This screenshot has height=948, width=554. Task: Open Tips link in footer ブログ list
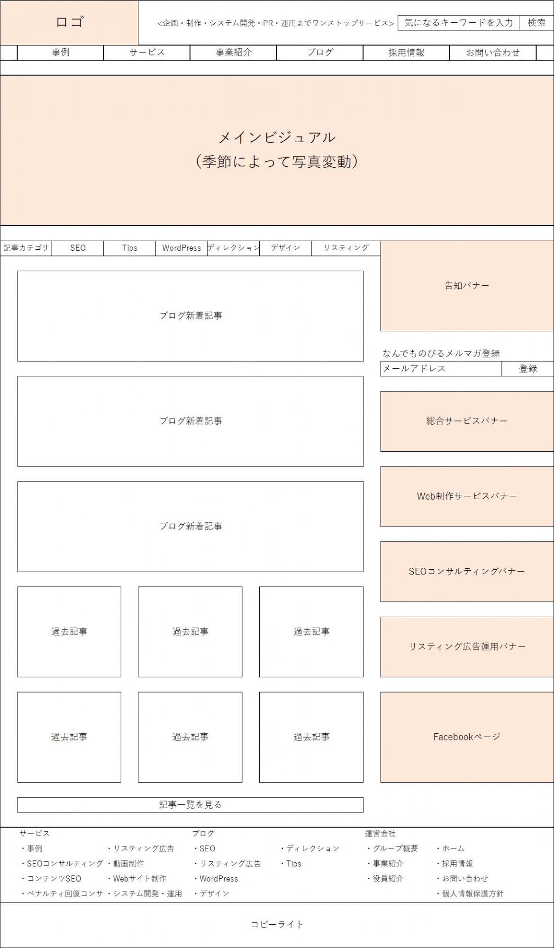[291, 864]
